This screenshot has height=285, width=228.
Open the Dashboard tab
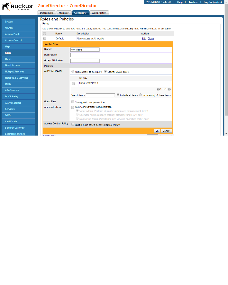click(47, 12)
